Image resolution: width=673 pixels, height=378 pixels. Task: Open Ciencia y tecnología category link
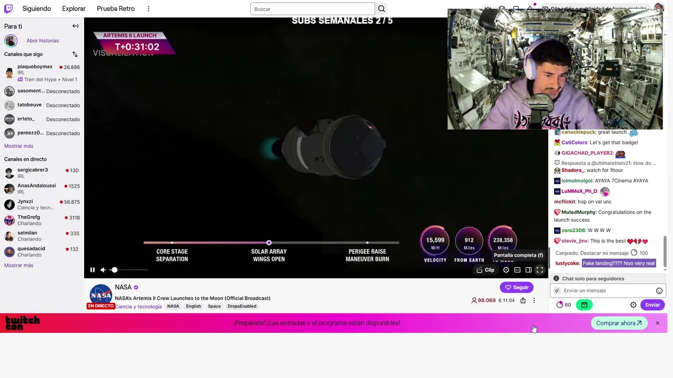(138, 306)
